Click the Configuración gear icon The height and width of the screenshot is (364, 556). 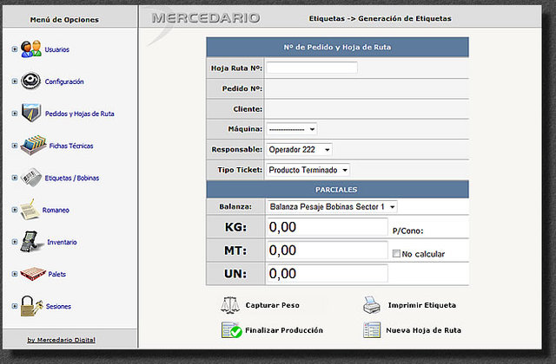[x=30, y=81]
